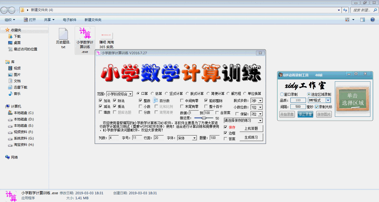Click the change view icon in toolbar

coord(347,20)
